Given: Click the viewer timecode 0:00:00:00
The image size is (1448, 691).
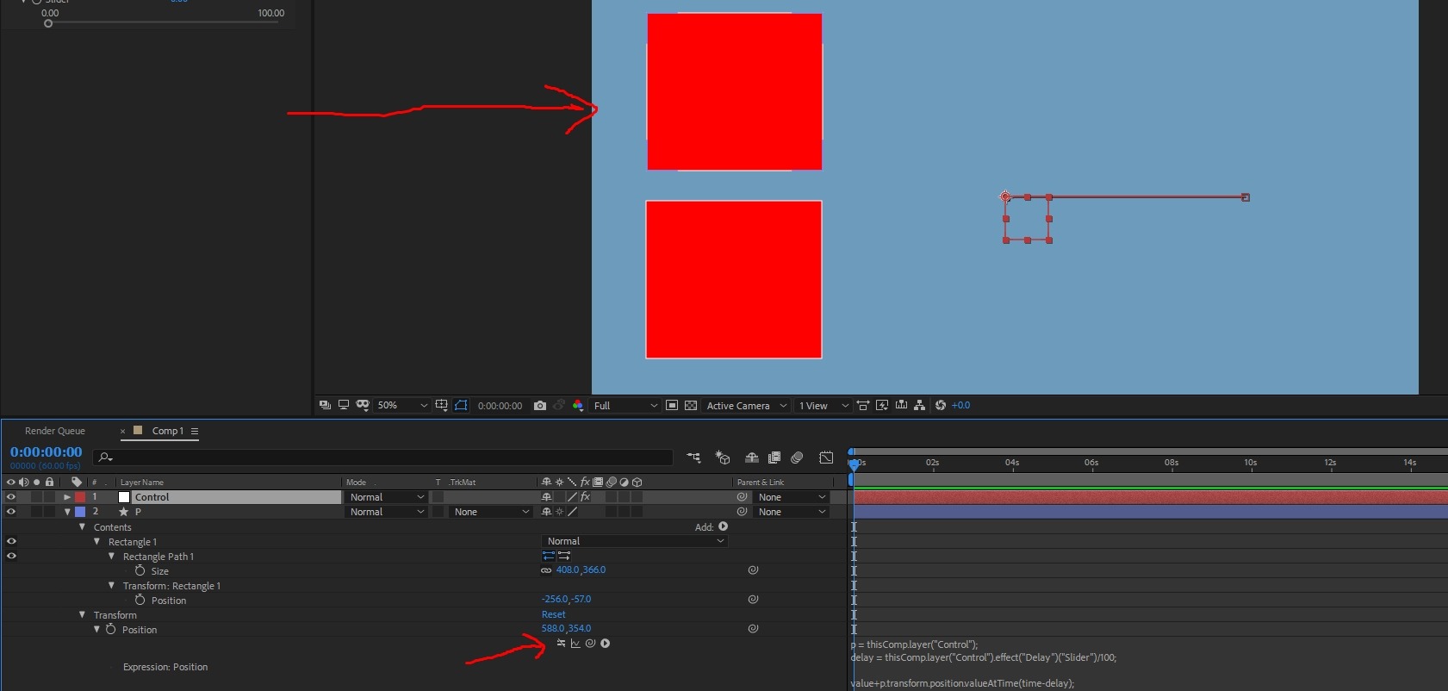Looking at the screenshot, I should tap(500, 406).
